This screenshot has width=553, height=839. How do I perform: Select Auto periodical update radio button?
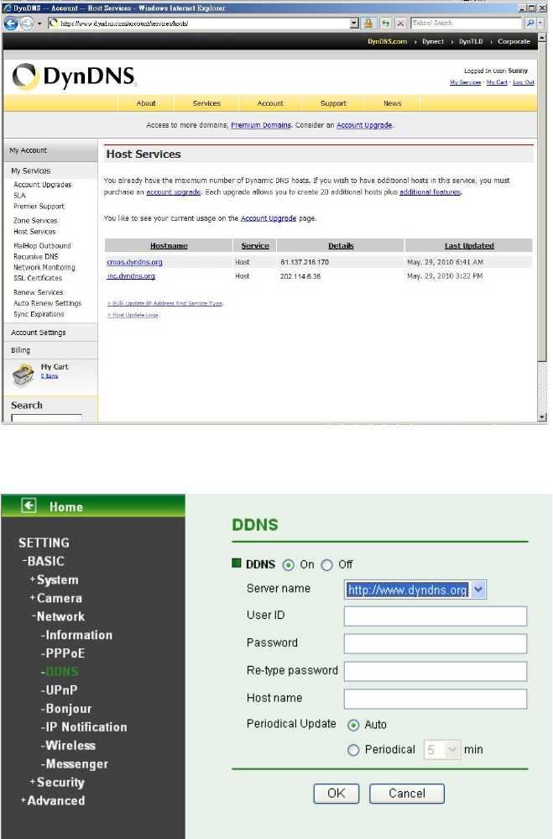(353, 725)
